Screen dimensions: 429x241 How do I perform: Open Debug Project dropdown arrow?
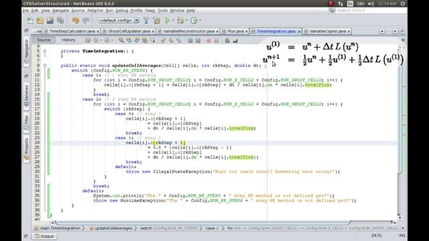[186, 20]
